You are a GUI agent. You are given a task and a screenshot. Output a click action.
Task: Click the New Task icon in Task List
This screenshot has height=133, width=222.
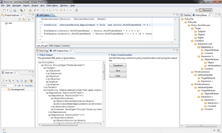point(3,81)
